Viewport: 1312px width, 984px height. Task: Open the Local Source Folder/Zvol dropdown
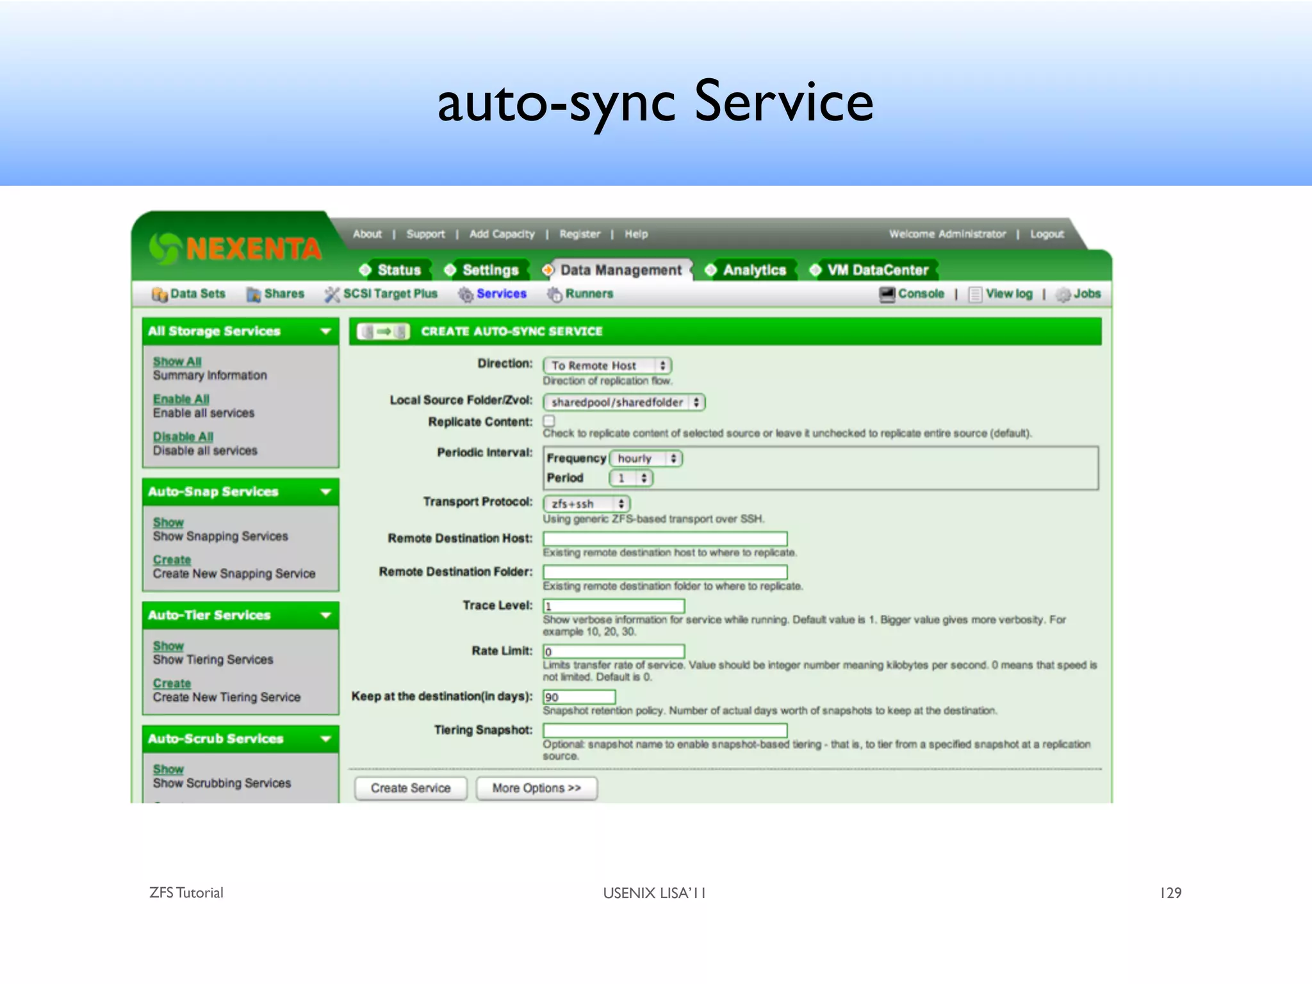624,402
